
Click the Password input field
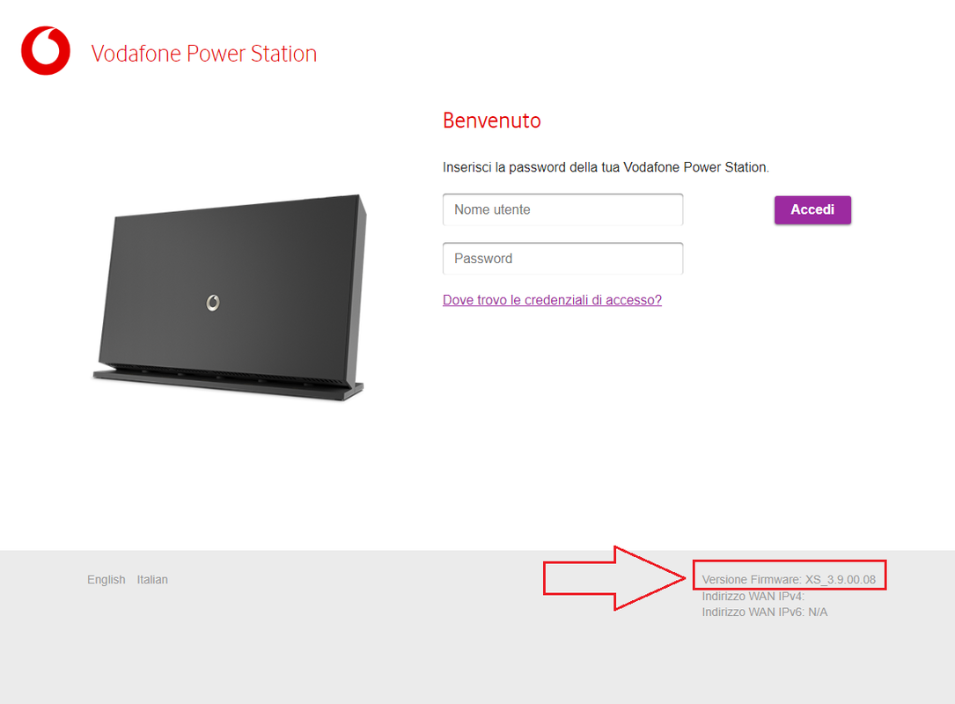[562, 258]
